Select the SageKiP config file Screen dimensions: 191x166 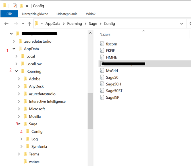tap(113, 97)
